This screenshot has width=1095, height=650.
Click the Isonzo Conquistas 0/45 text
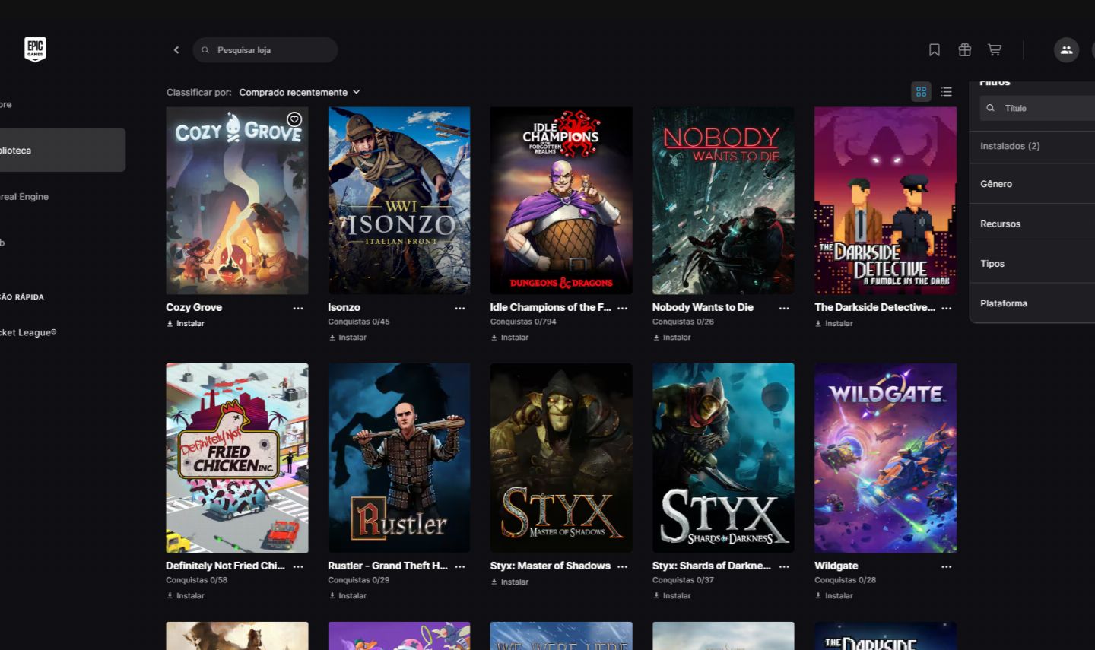[x=359, y=322]
